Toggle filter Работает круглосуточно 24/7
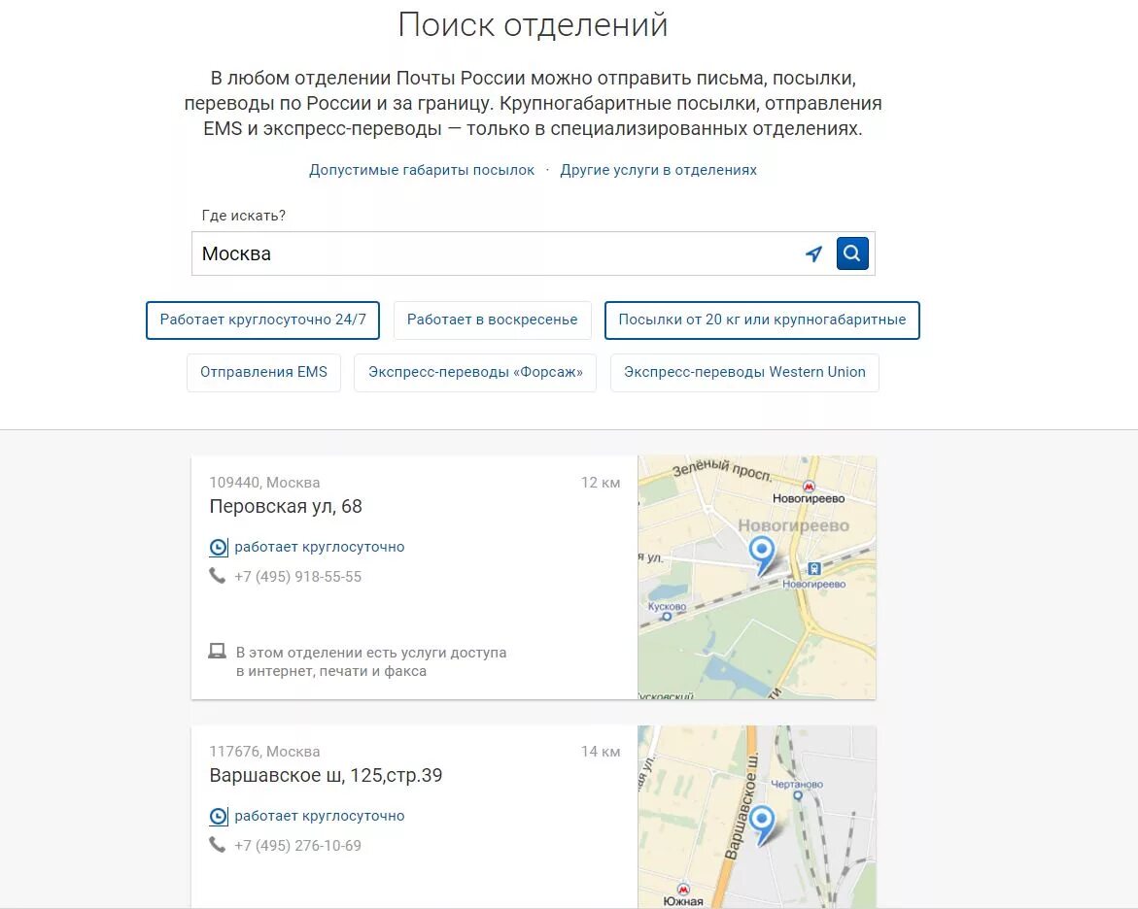The image size is (1138, 909). tap(262, 320)
